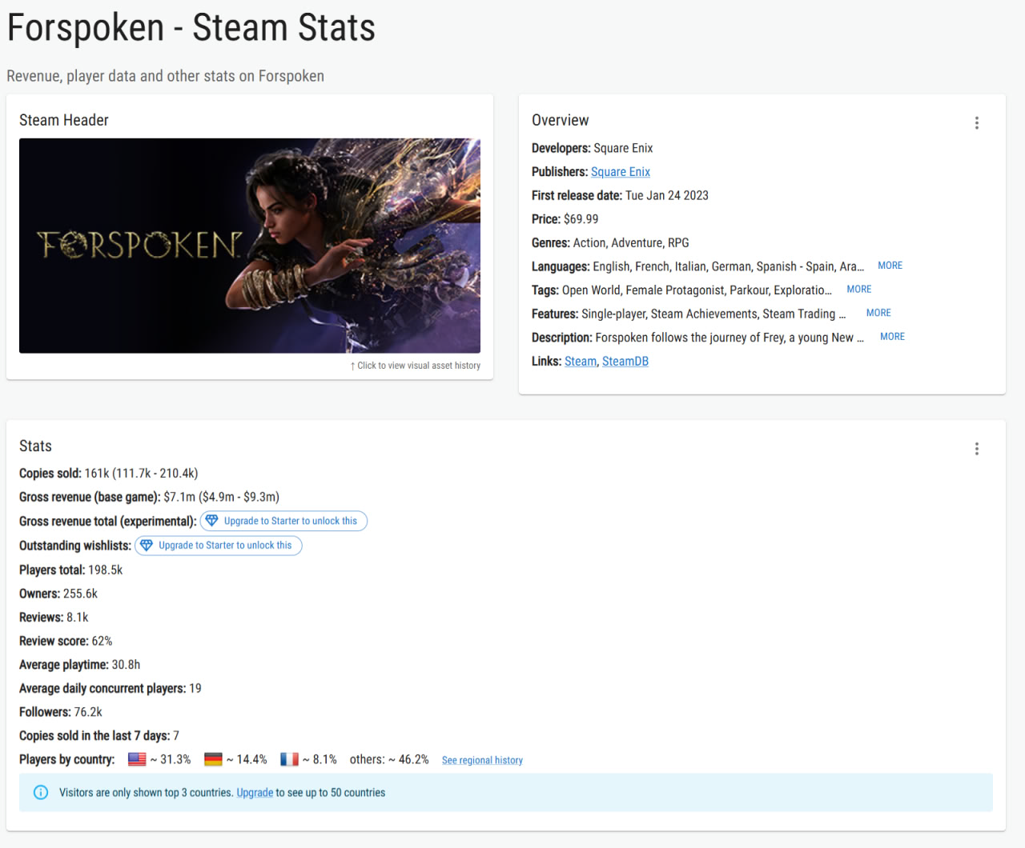Expand the Languages list with MORE

[890, 266]
